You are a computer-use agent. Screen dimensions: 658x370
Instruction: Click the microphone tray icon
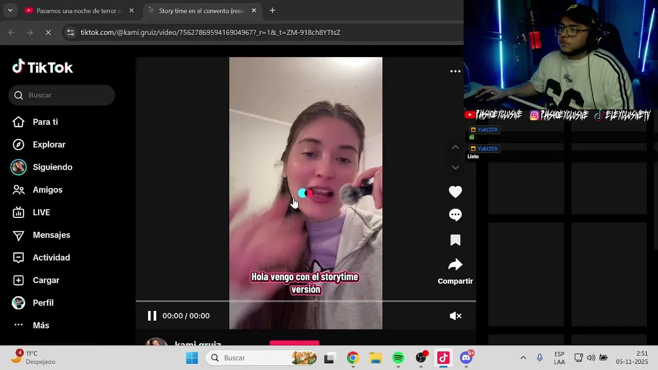tap(540, 358)
